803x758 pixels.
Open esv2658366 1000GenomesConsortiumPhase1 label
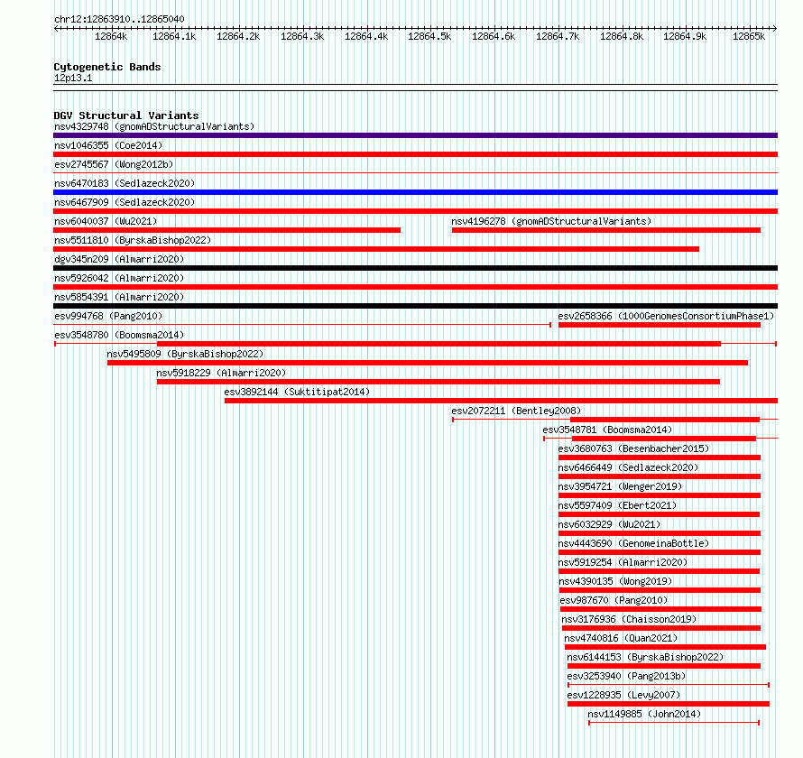point(666,316)
